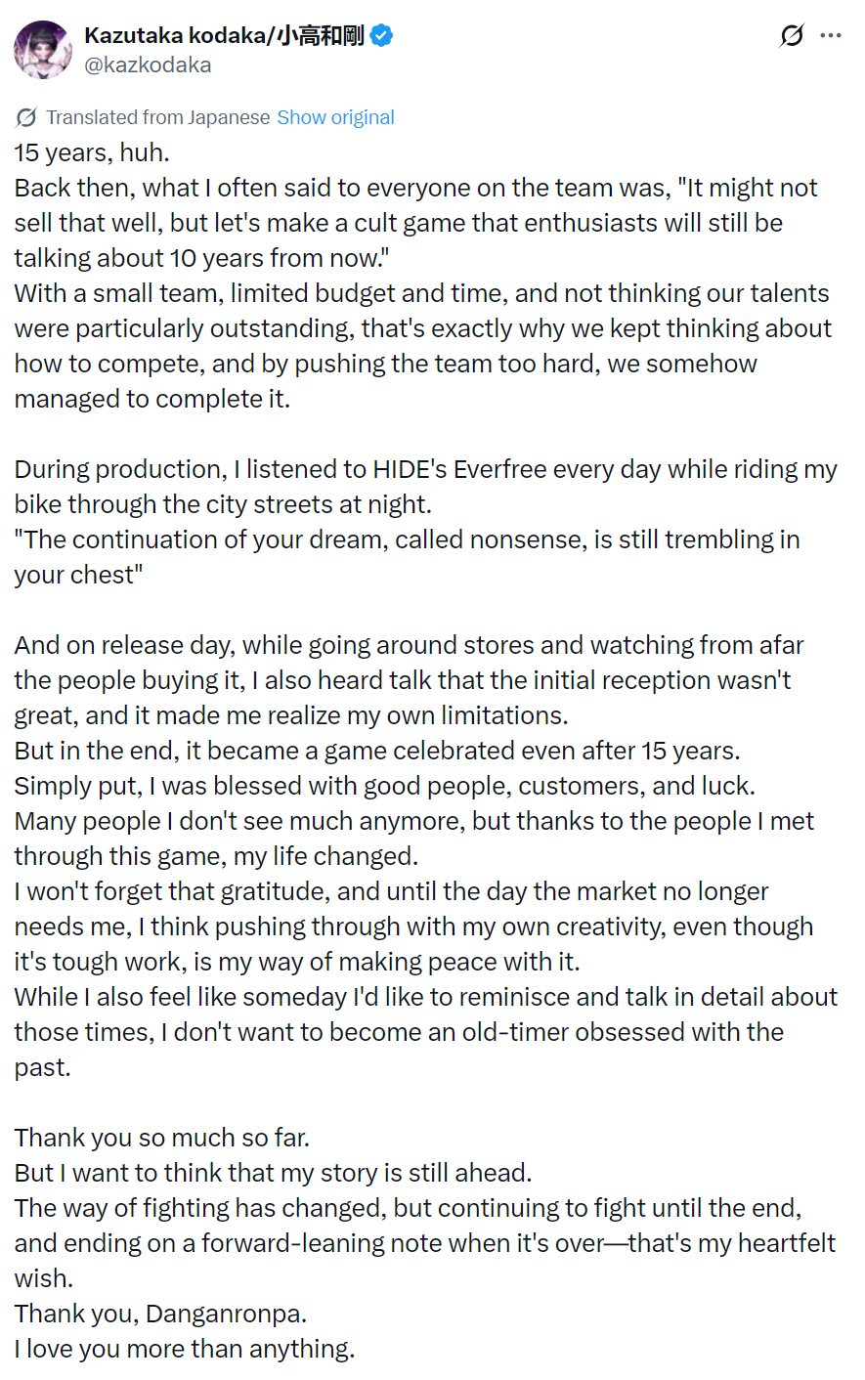Open Kazutaka Kodaka's profile avatar
This screenshot has height=1380, width=865.
point(43,50)
